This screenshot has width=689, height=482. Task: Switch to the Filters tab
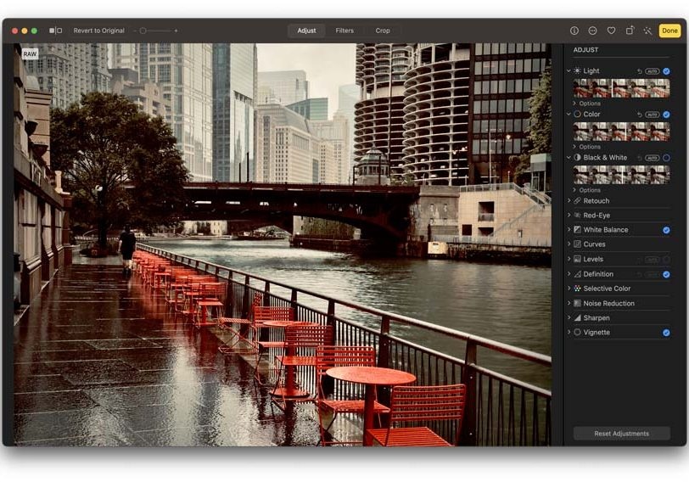[344, 31]
